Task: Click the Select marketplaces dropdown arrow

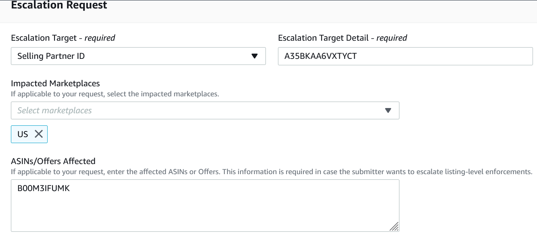Action: (x=388, y=110)
